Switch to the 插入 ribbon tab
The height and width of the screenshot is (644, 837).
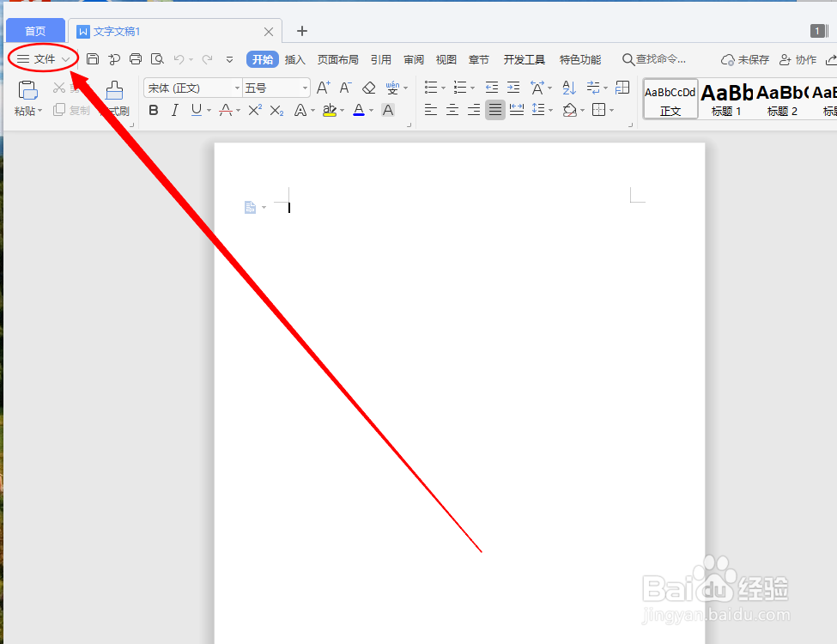[294, 59]
